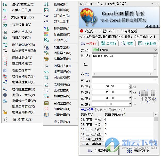Collapse the CorelSDK panel with up triangle

pyautogui.click(x=152, y=4)
